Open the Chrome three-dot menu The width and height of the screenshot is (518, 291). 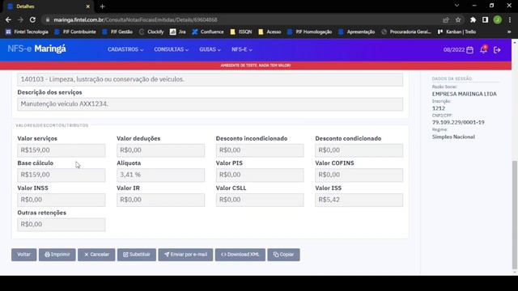point(510,19)
